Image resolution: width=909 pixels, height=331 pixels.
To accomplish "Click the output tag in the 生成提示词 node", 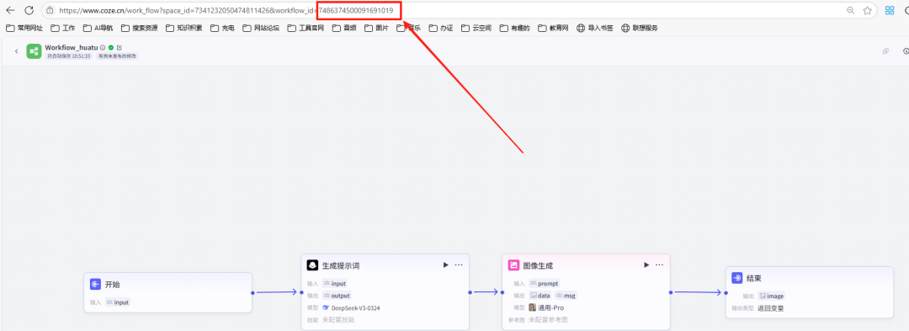I will tap(336, 296).
